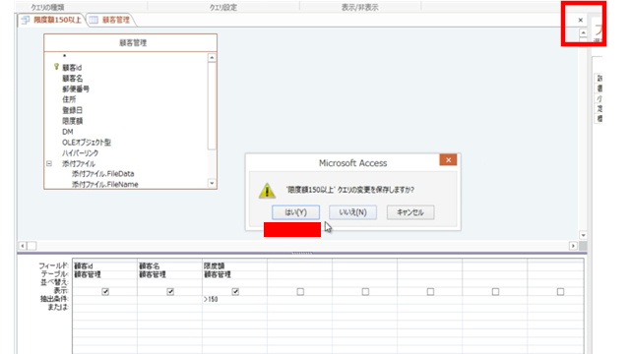
Task: Click キャンセル in the Microsoft Access dialog
Action: pos(410,212)
